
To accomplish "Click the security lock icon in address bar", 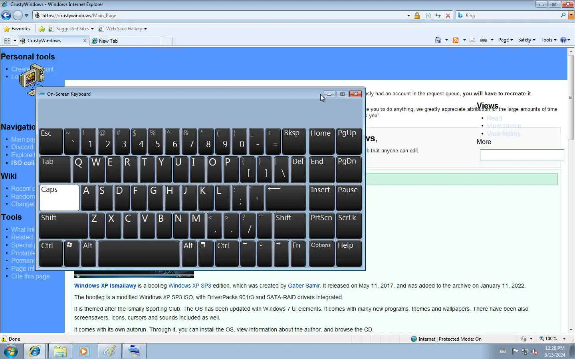I will click(x=417, y=16).
